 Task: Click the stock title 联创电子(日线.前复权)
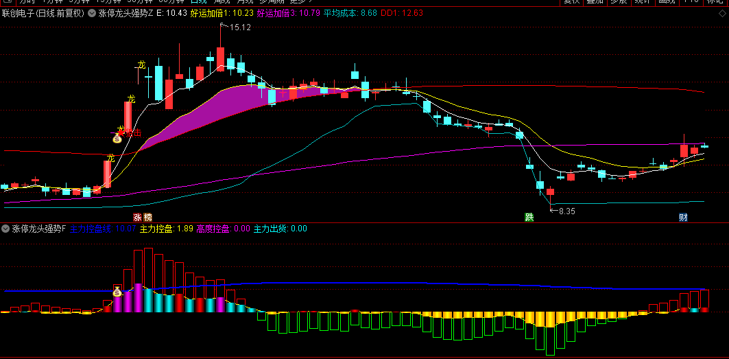pos(43,13)
